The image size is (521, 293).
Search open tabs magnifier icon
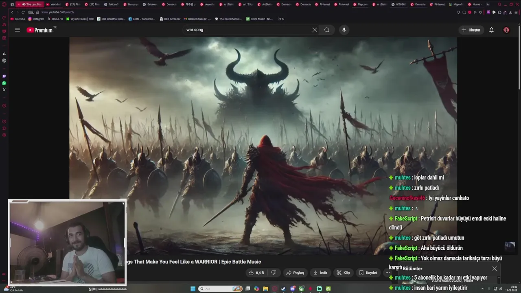(499, 4)
